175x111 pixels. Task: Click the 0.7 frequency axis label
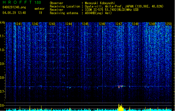coord(3,92)
